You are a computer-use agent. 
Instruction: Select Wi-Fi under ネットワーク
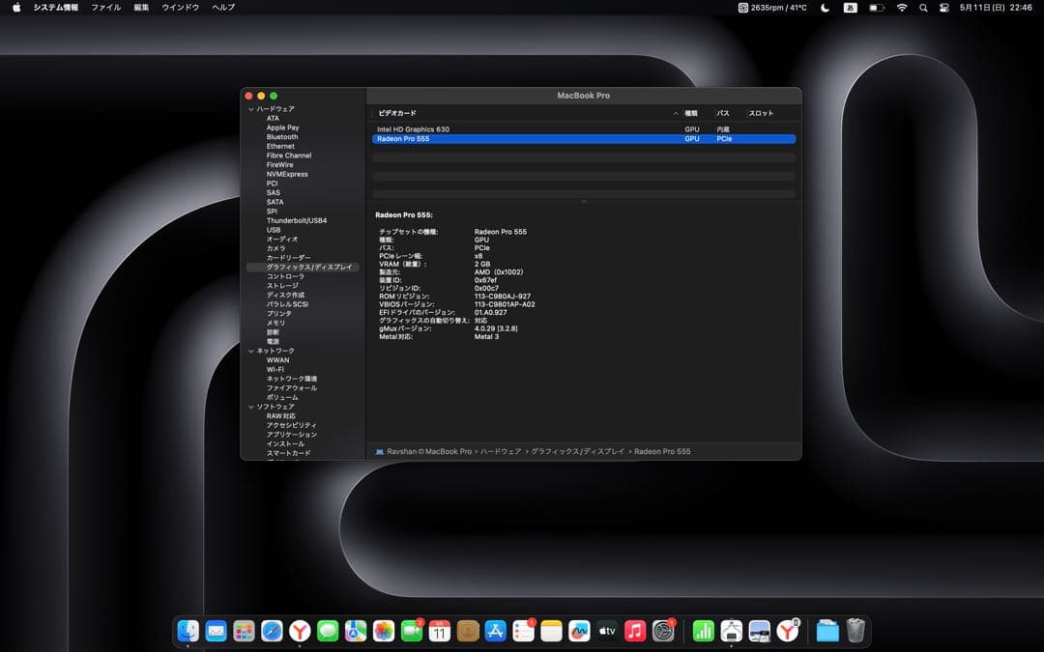(275, 370)
